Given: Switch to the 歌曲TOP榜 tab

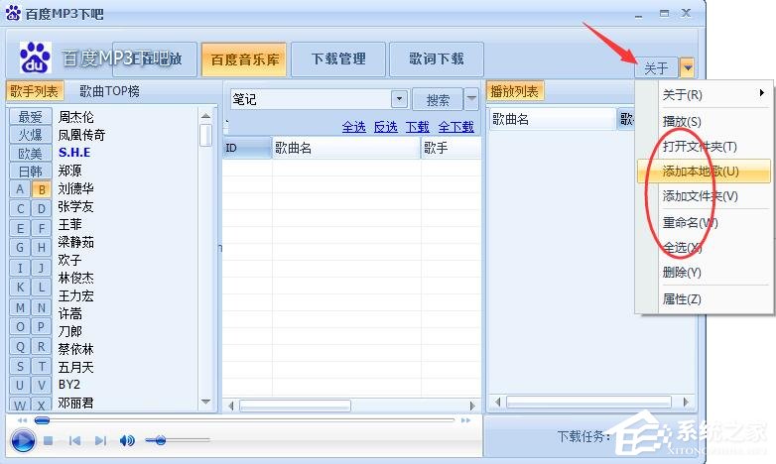Looking at the screenshot, I should (x=109, y=91).
